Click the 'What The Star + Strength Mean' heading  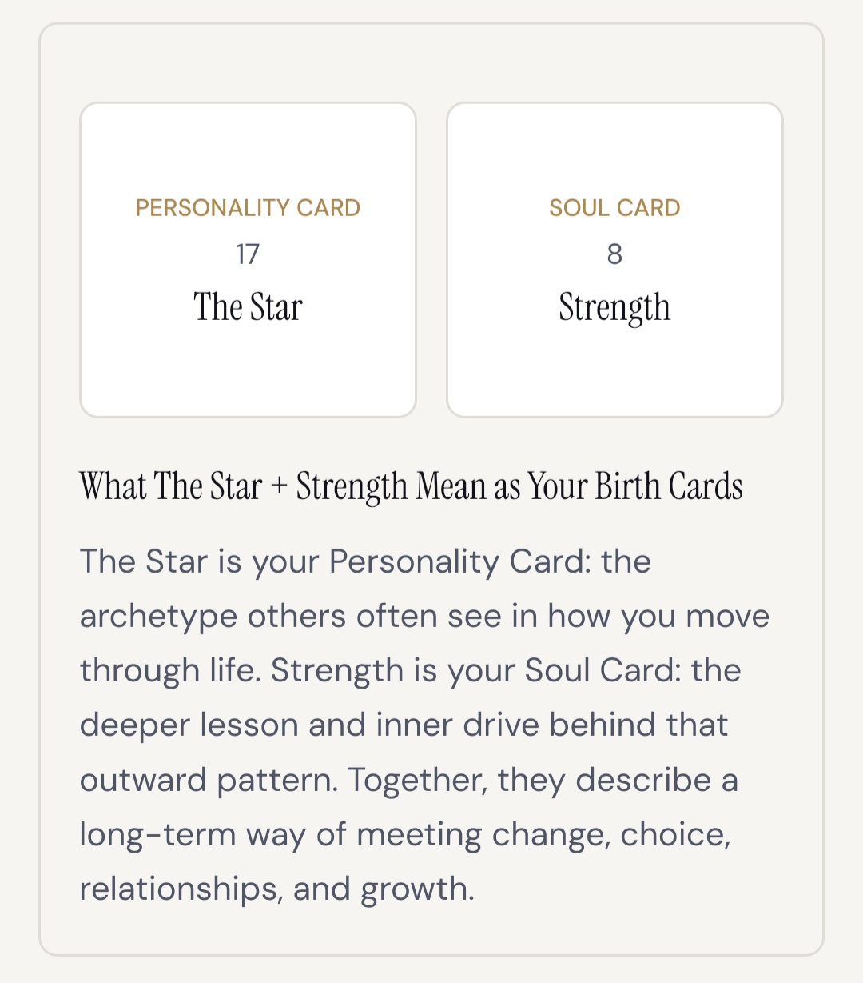pyautogui.click(x=412, y=487)
